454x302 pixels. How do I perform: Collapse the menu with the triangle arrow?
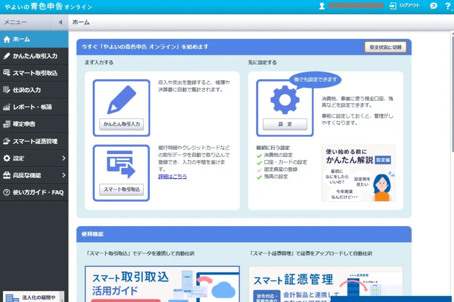click(x=60, y=22)
